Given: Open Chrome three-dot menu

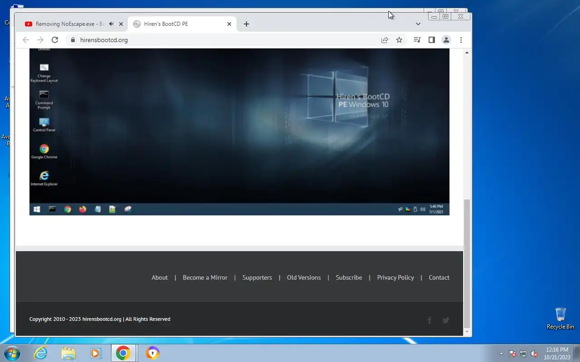Looking at the screenshot, I should pyautogui.click(x=461, y=40).
